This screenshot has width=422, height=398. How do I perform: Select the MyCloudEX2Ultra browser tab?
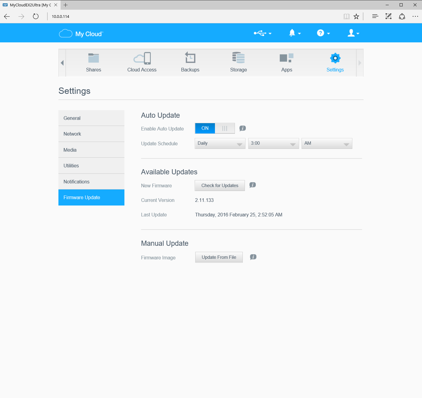pyautogui.click(x=30, y=5)
